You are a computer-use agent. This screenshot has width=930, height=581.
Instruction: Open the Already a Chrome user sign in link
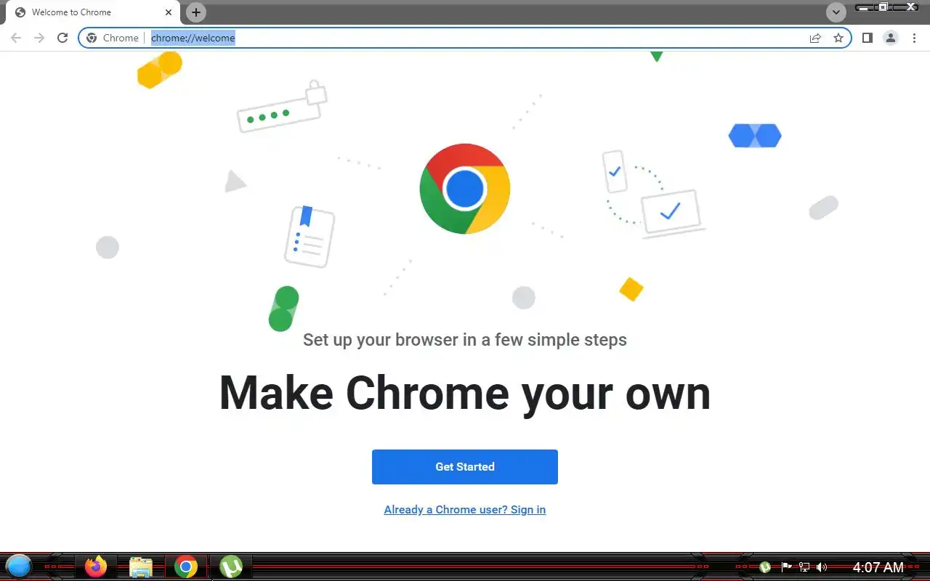click(465, 510)
